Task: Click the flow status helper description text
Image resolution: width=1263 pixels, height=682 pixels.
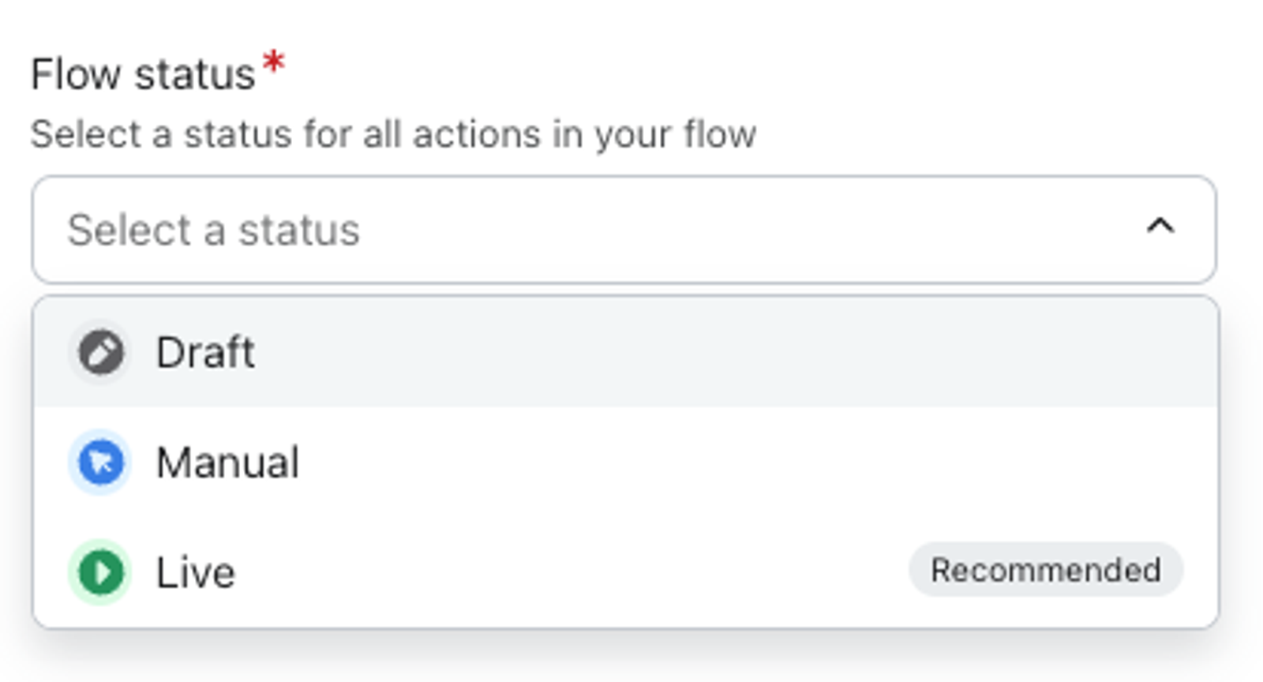Action: pos(393,134)
